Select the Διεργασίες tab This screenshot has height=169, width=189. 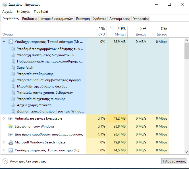click(x=11, y=18)
